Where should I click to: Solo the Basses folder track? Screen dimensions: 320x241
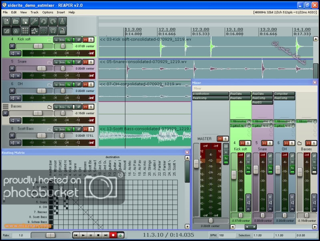tap(91, 107)
